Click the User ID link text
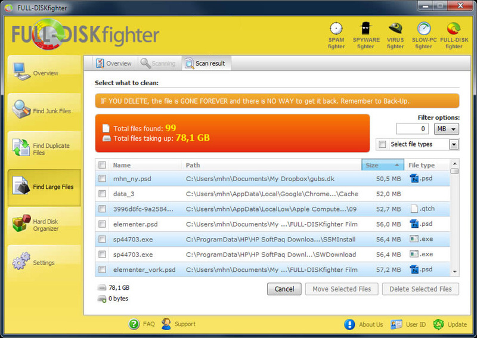Screen dimensions: 477x338 (416, 325)
